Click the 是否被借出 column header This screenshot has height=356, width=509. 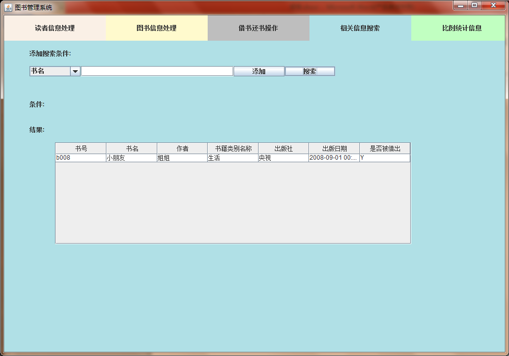(x=385, y=149)
